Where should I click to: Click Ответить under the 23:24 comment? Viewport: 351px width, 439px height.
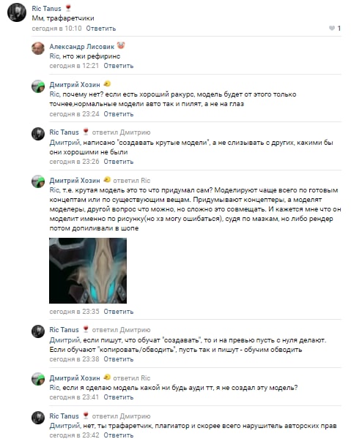[119, 114]
